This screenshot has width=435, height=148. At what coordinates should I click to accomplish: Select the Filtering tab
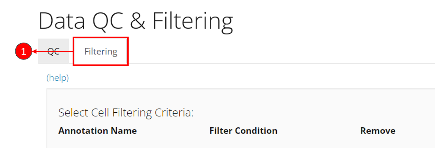click(101, 52)
